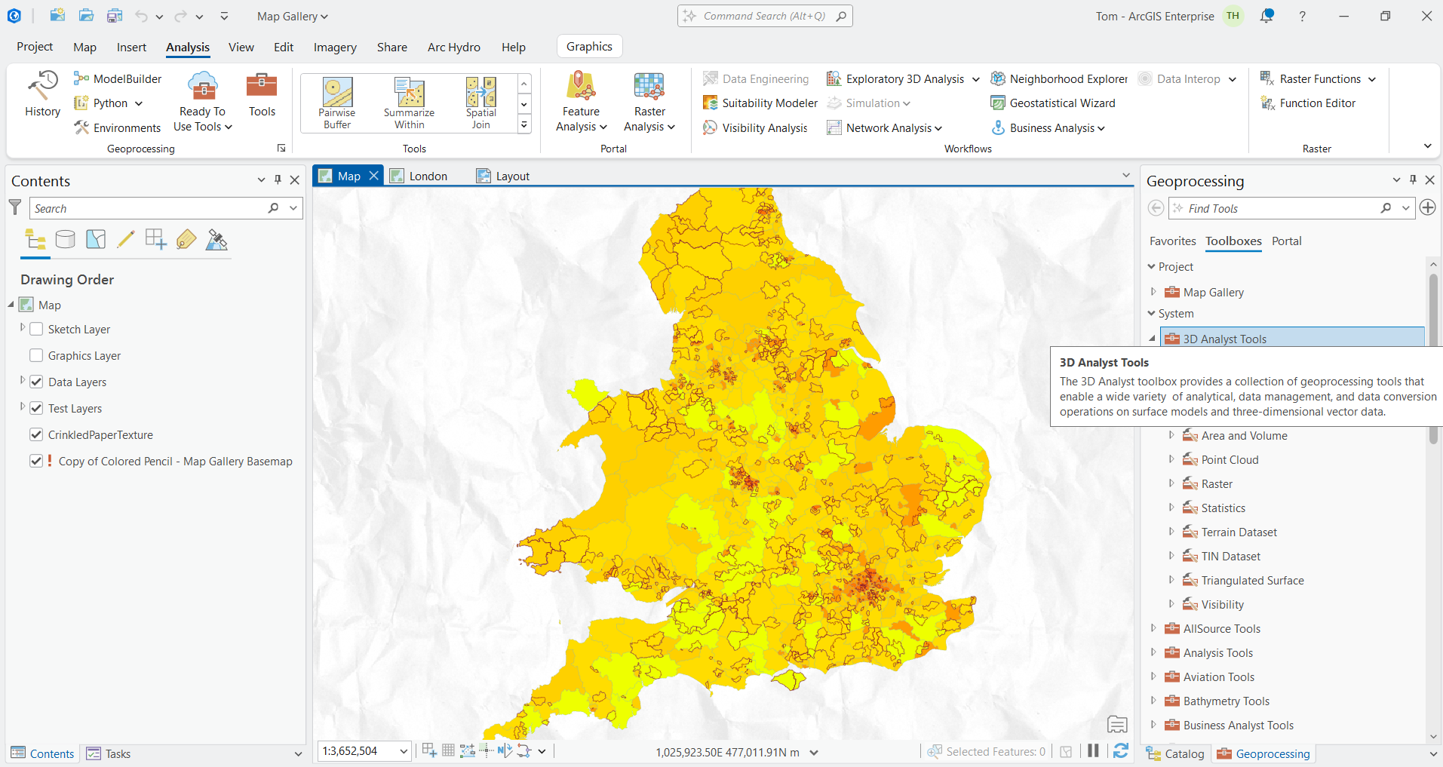Open the Raster Functions dropdown
The width and height of the screenshot is (1443, 767).
1372,78
